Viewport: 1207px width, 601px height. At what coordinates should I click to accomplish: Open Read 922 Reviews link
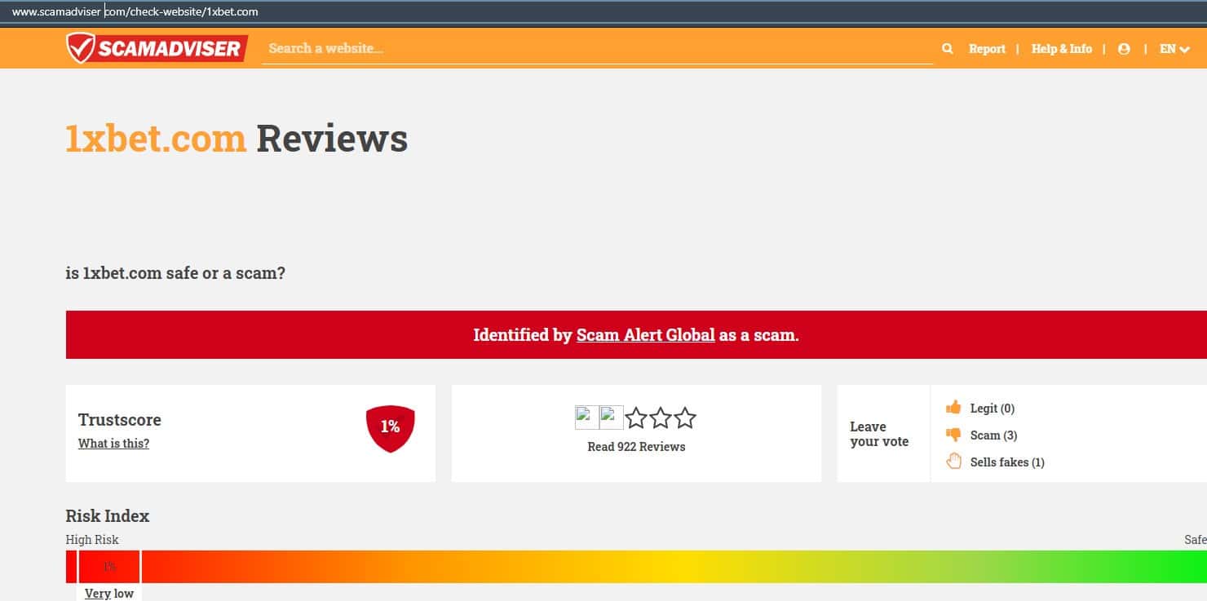tap(636, 447)
